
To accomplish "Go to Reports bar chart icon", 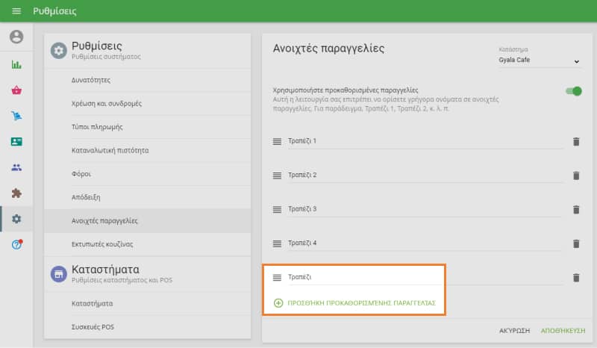I will click(x=16, y=64).
